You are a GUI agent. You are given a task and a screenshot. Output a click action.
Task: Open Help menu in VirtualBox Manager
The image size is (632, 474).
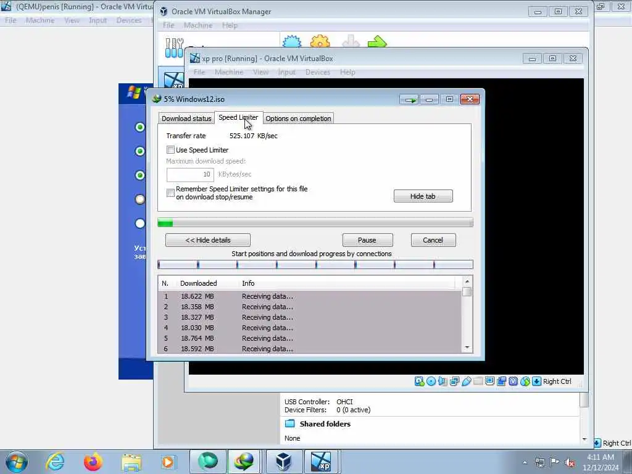click(230, 25)
